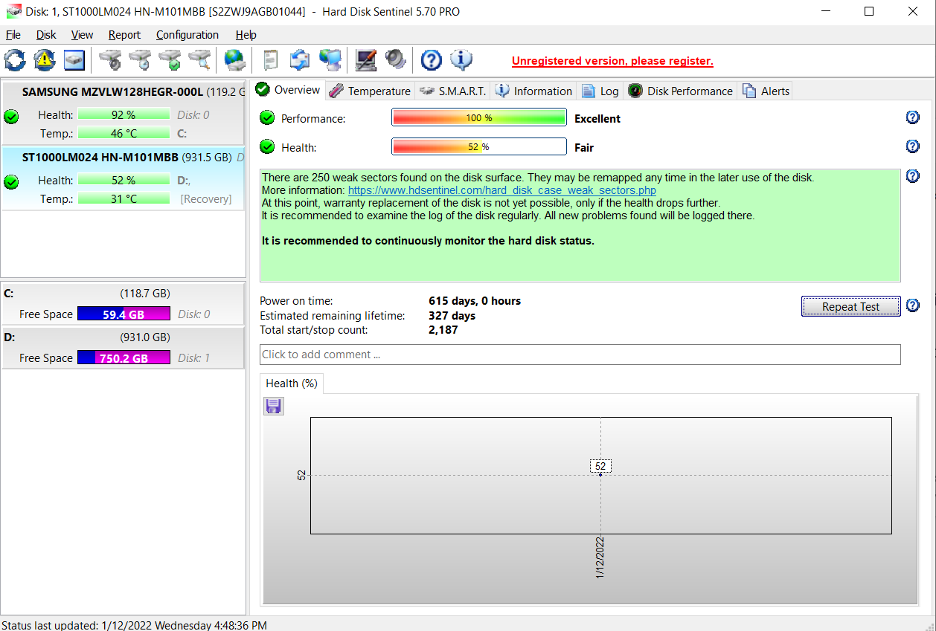The width and height of the screenshot is (936, 631).
Task: Open the Report menu
Action: [x=124, y=35]
